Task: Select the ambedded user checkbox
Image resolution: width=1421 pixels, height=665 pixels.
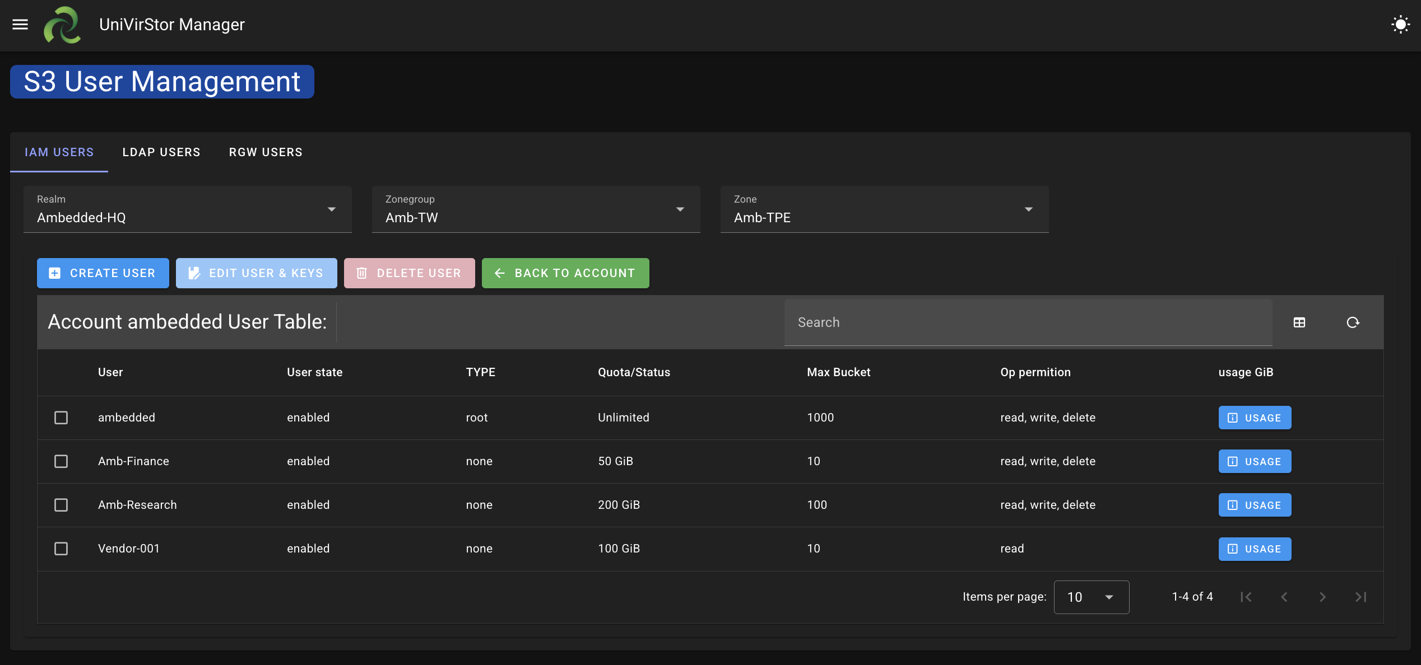Action: pyautogui.click(x=61, y=418)
